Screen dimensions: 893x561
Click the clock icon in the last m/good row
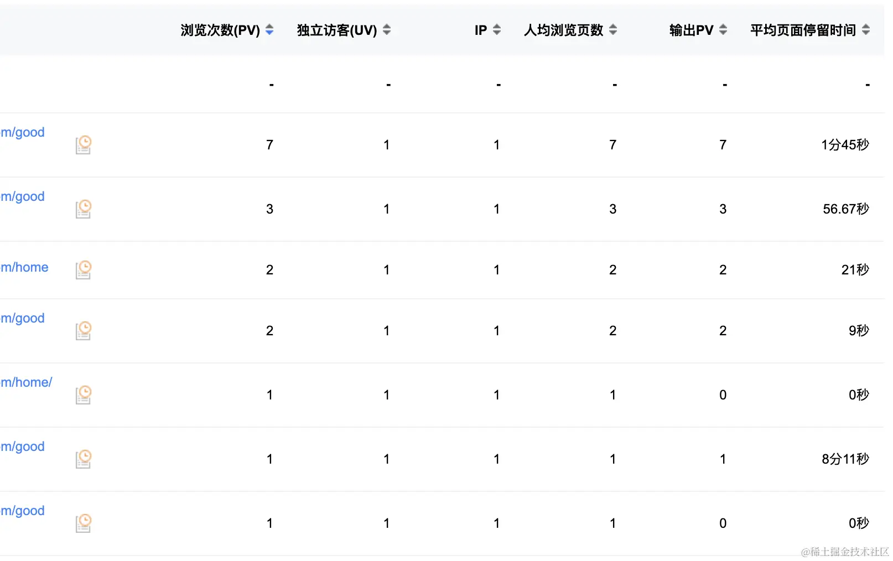83,523
